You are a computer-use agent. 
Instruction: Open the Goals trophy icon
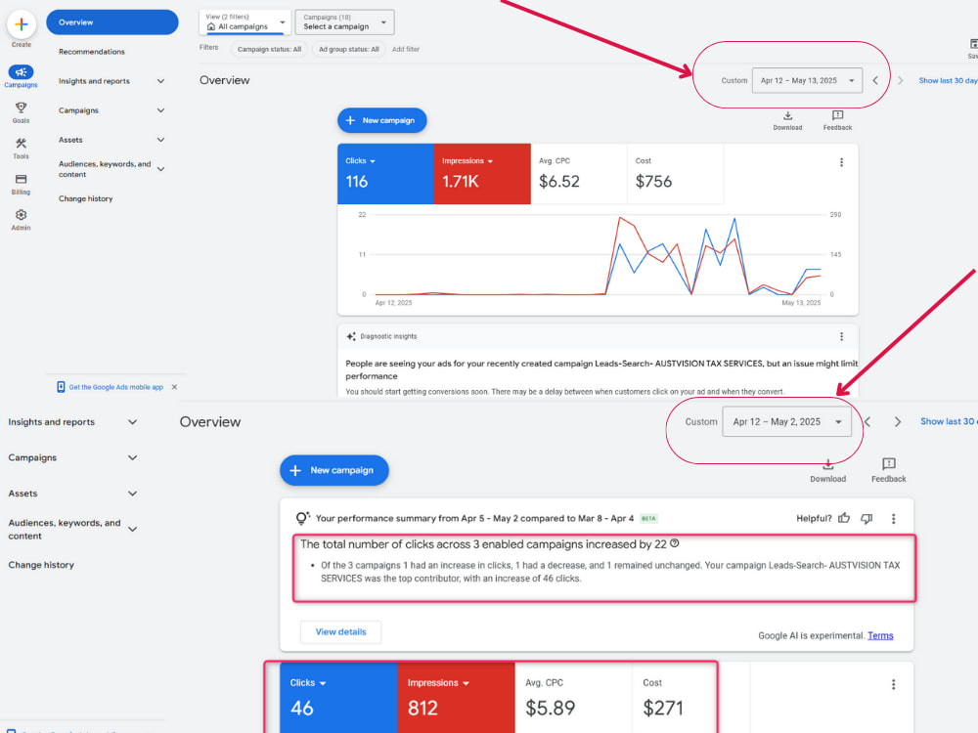[x=22, y=108]
